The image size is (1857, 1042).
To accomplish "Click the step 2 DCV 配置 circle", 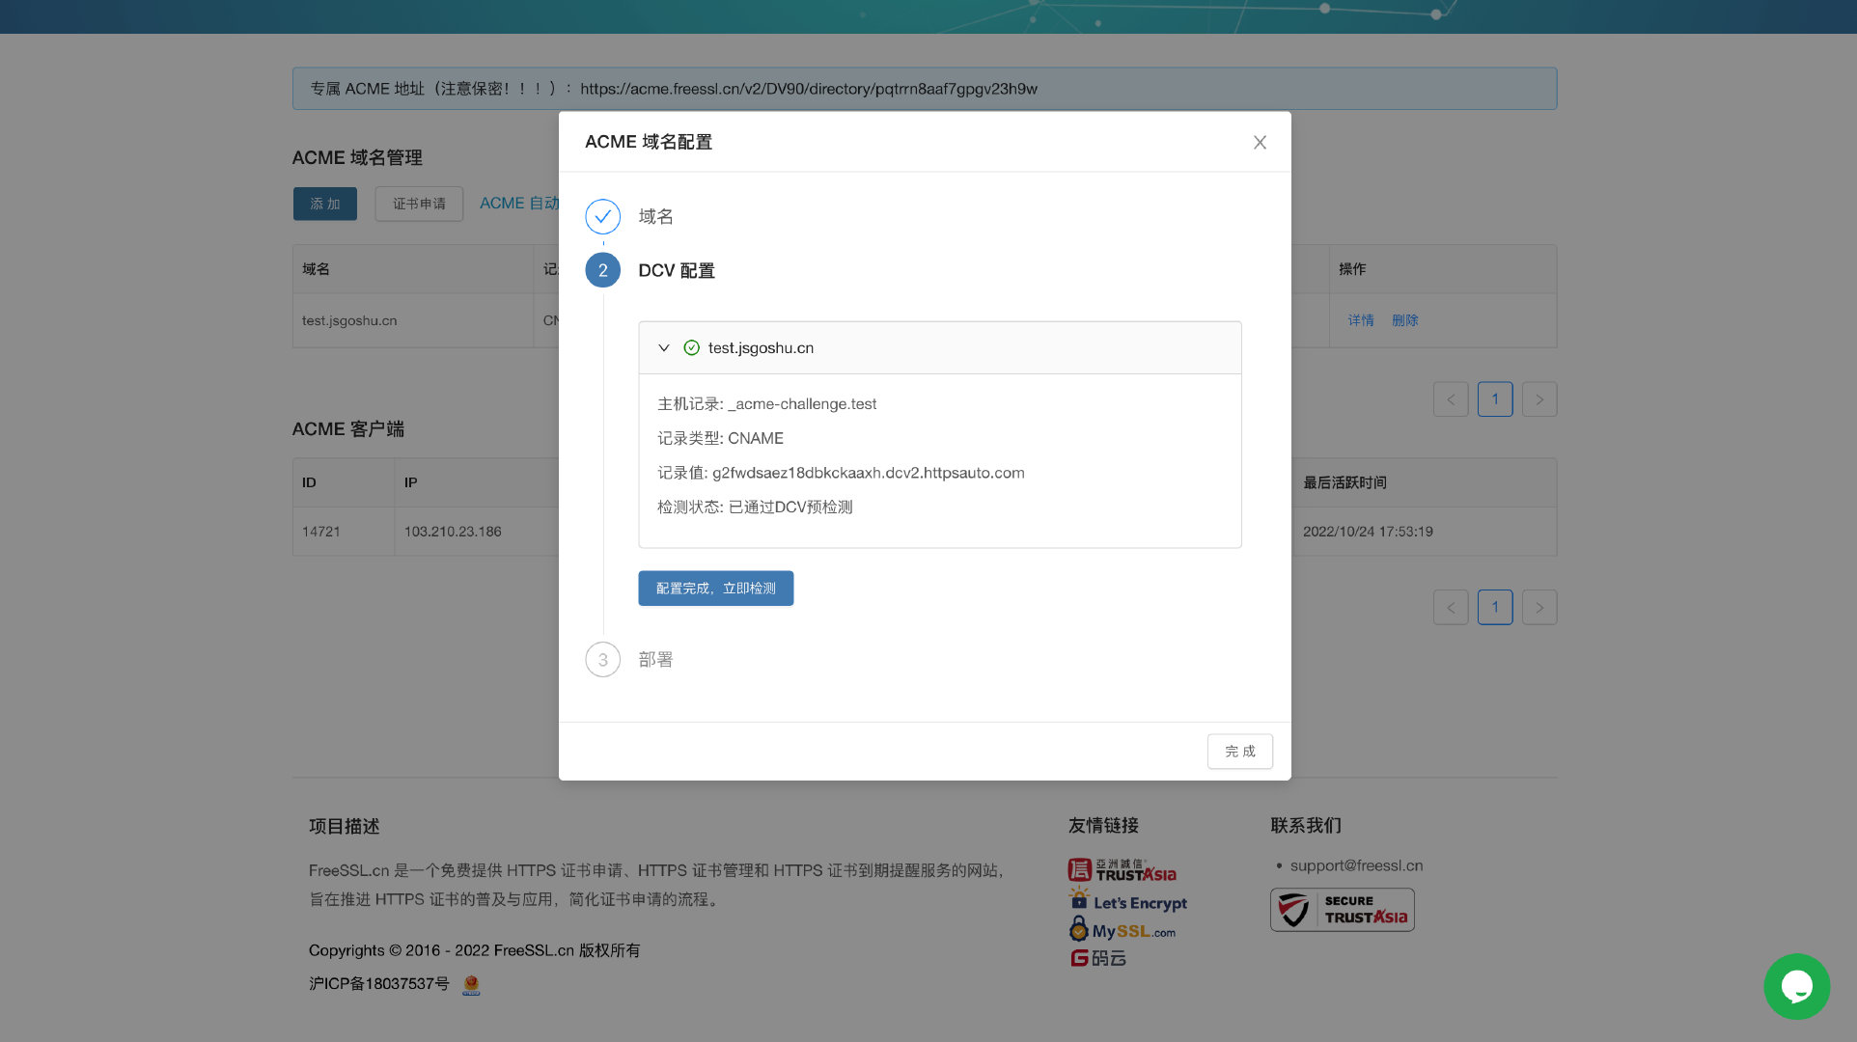I will [x=602, y=271].
